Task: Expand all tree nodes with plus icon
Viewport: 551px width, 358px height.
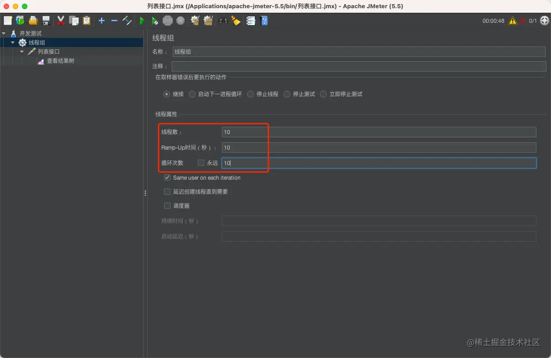Action: click(x=102, y=21)
